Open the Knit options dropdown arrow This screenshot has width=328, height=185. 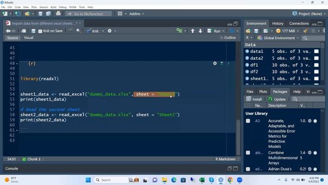[103, 31]
